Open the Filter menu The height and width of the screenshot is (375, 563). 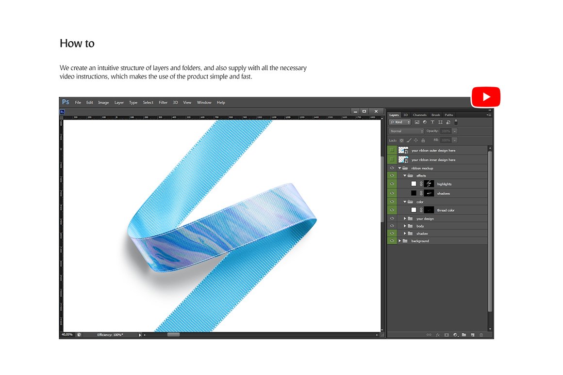coord(163,103)
